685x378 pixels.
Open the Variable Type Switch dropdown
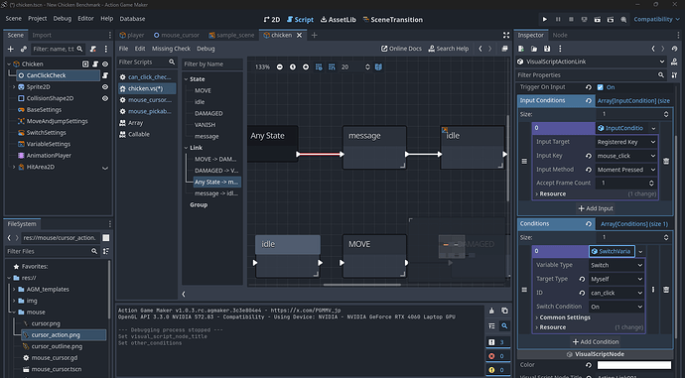point(616,265)
